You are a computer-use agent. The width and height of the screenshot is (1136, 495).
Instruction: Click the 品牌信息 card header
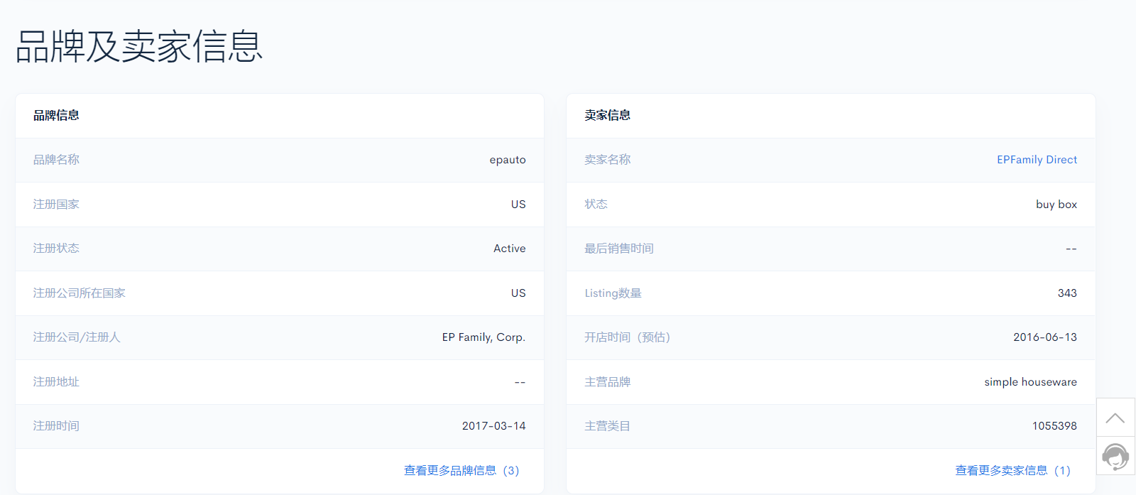tap(56, 115)
